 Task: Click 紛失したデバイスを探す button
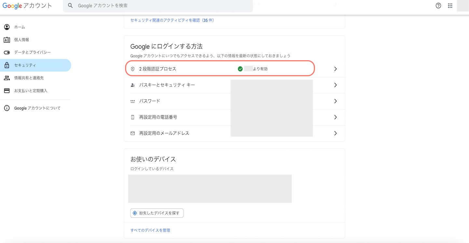(x=157, y=213)
